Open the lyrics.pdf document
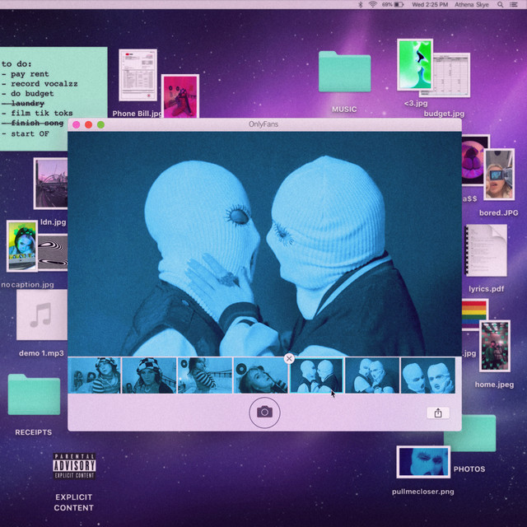Image resolution: width=527 pixels, height=527 pixels. click(x=486, y=250)
